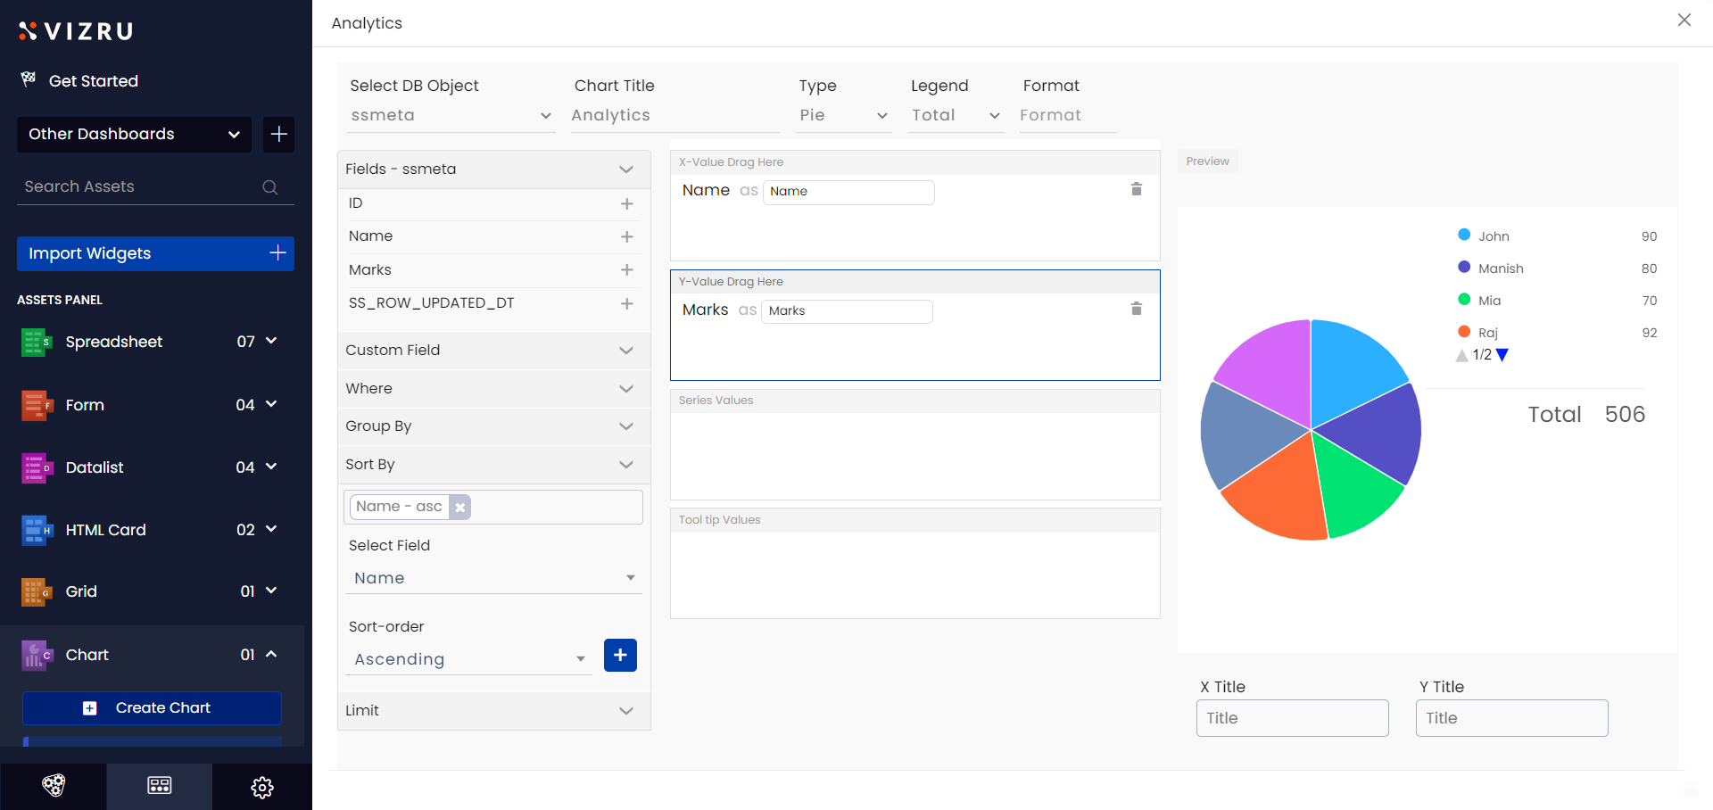Screen dimensions: 1713x810
Task: Toggle the Manish legend item visibility
Action: point(1500,269)
